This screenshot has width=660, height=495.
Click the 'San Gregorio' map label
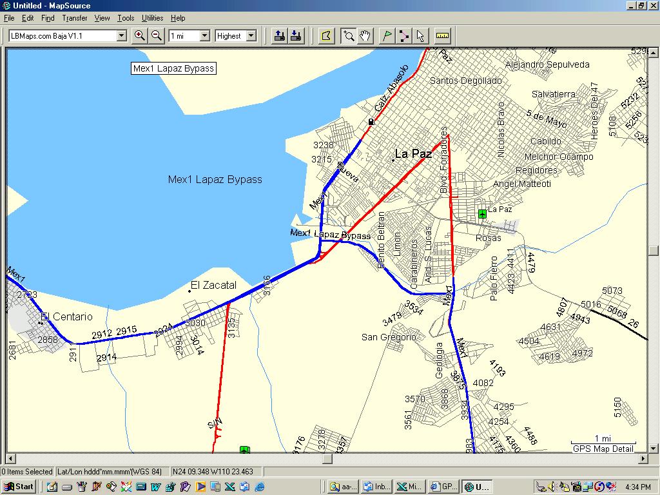pyautogui.click(x=389, y=336)
